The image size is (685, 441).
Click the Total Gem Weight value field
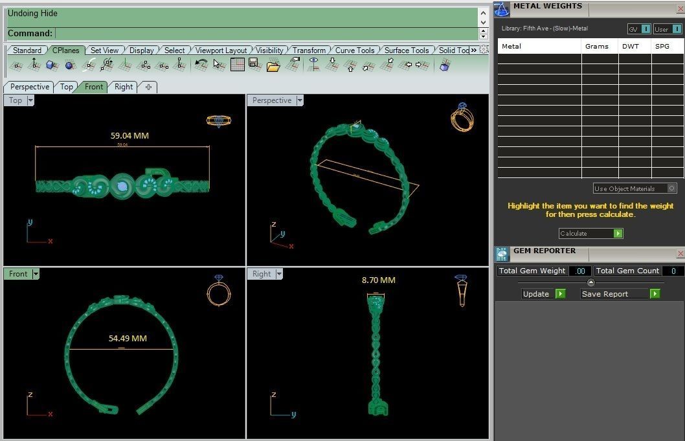(x=580, y=271)
